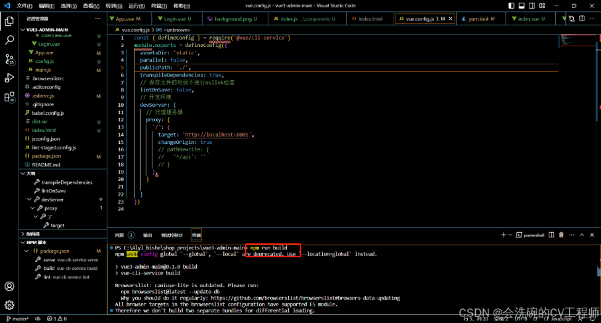Click the master branch in status bar
Screen dimensions: 601x323
[18, 319]
